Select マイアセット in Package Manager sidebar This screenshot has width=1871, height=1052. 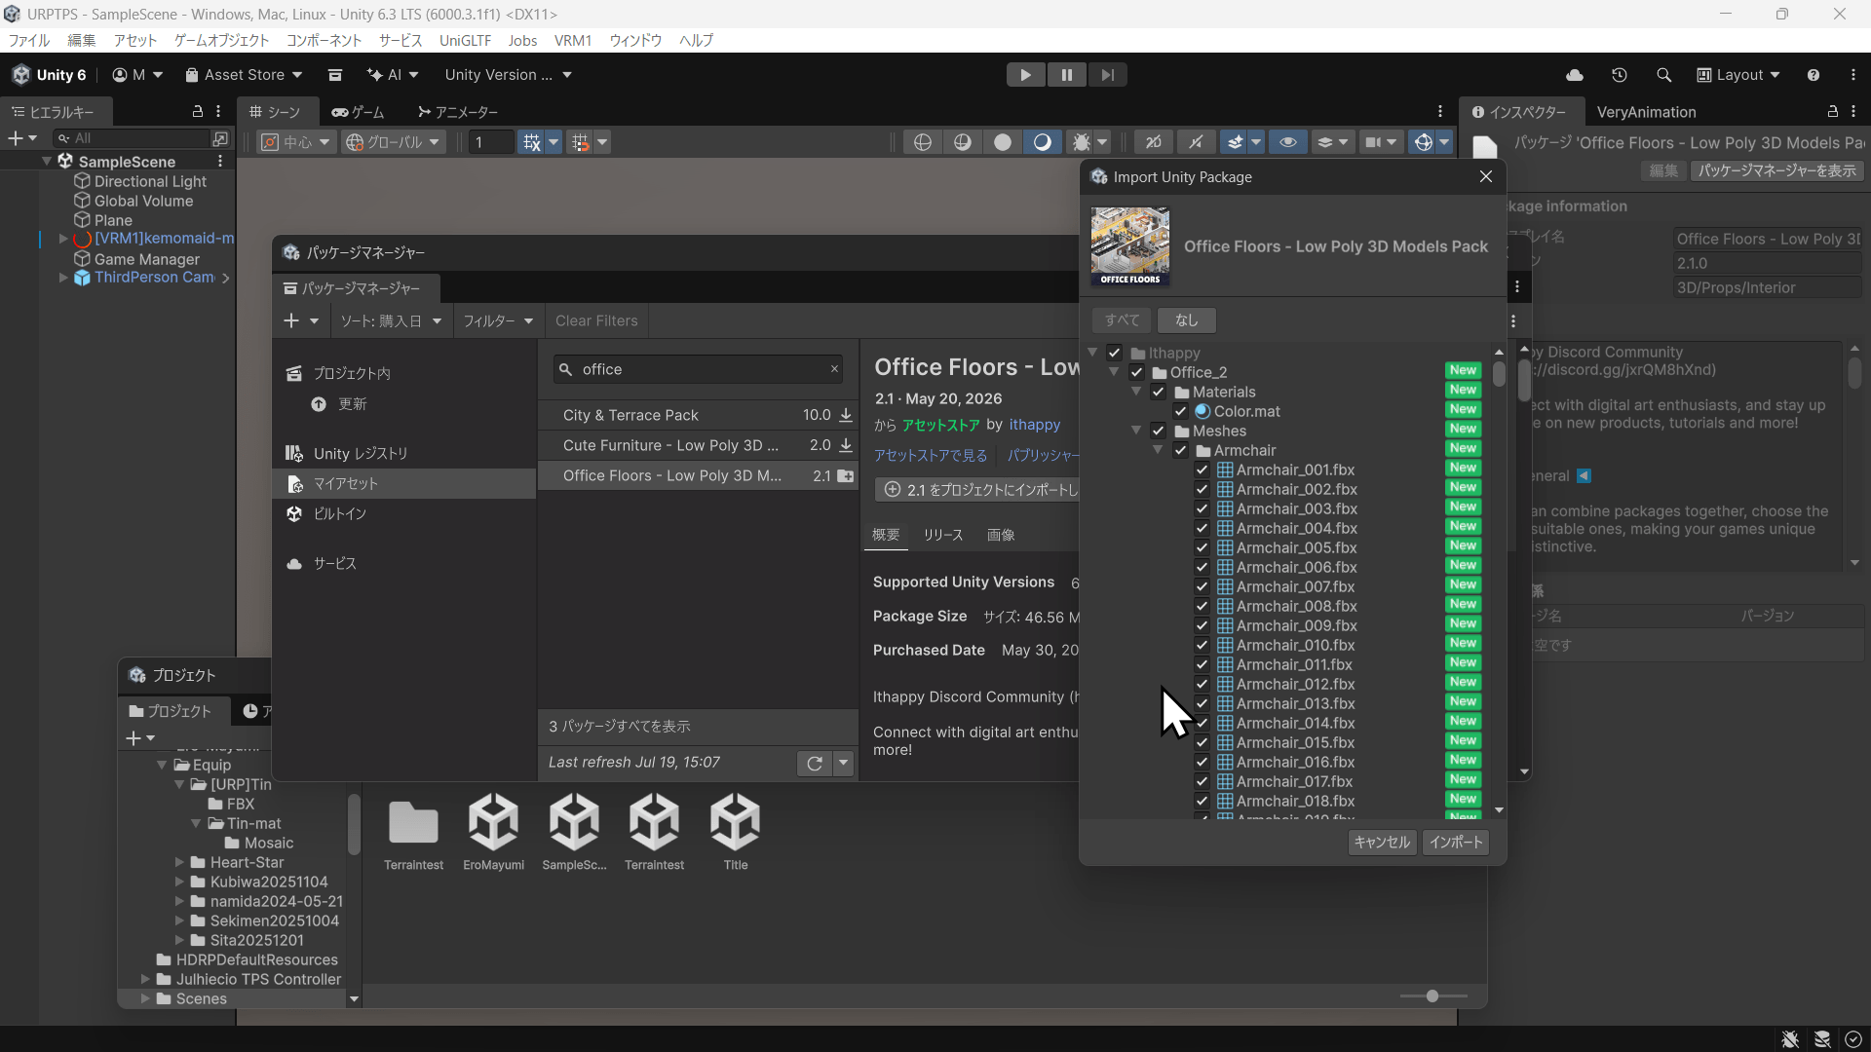[404, 483]
